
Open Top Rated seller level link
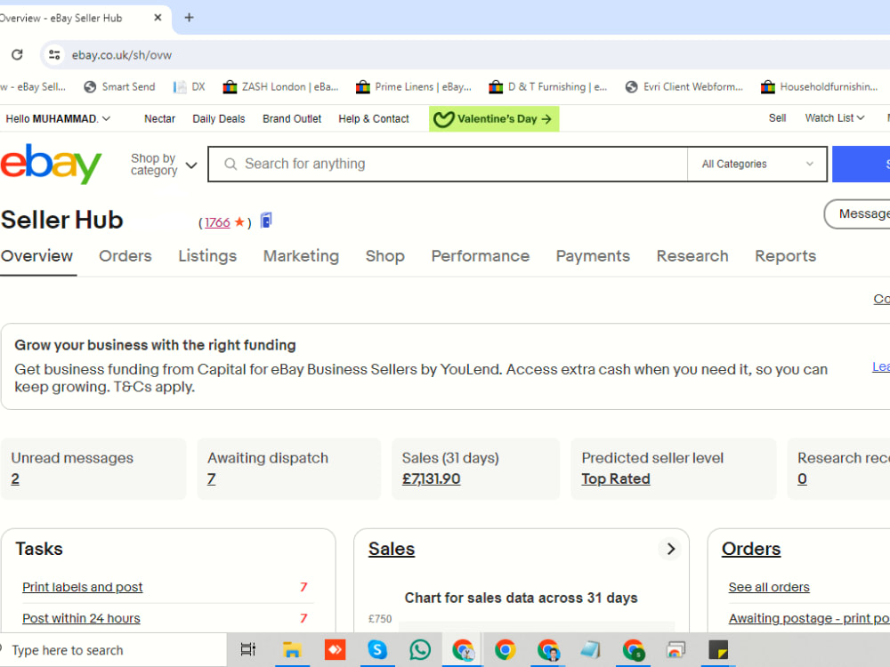pos(615,478)
